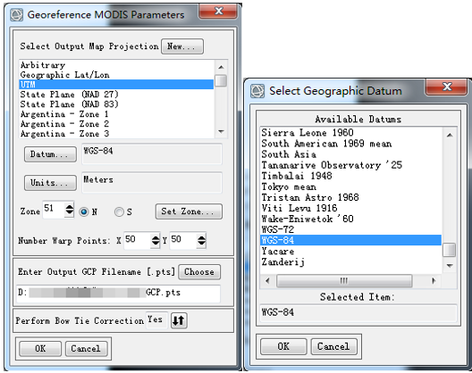Click the Zone number input field

pyautogui.click(x=54, y=210)
